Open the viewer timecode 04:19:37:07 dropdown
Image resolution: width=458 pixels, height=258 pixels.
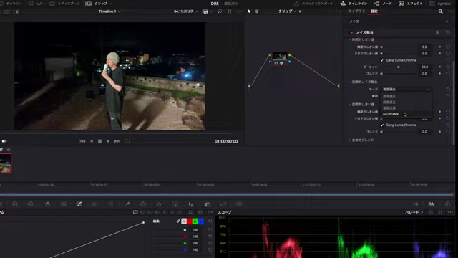(x=185, y=11)
